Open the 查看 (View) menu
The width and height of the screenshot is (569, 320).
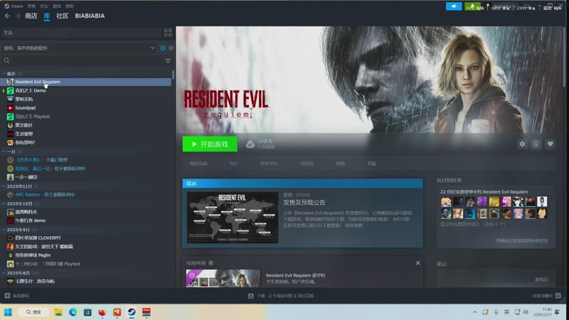(31, 6)
